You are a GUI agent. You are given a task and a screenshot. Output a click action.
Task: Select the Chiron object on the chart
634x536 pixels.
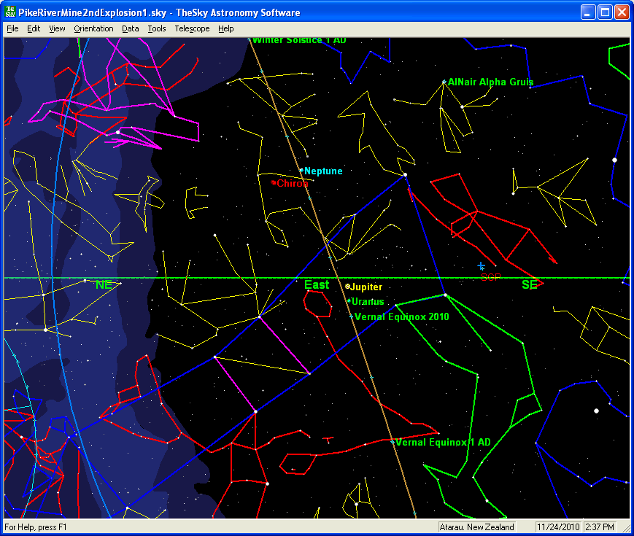(x=274, y=182)
